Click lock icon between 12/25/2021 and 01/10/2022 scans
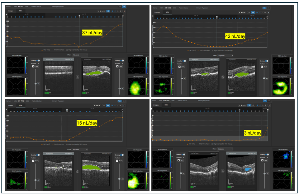The height and width of the screenshot is (194, 299). point(223,77)
